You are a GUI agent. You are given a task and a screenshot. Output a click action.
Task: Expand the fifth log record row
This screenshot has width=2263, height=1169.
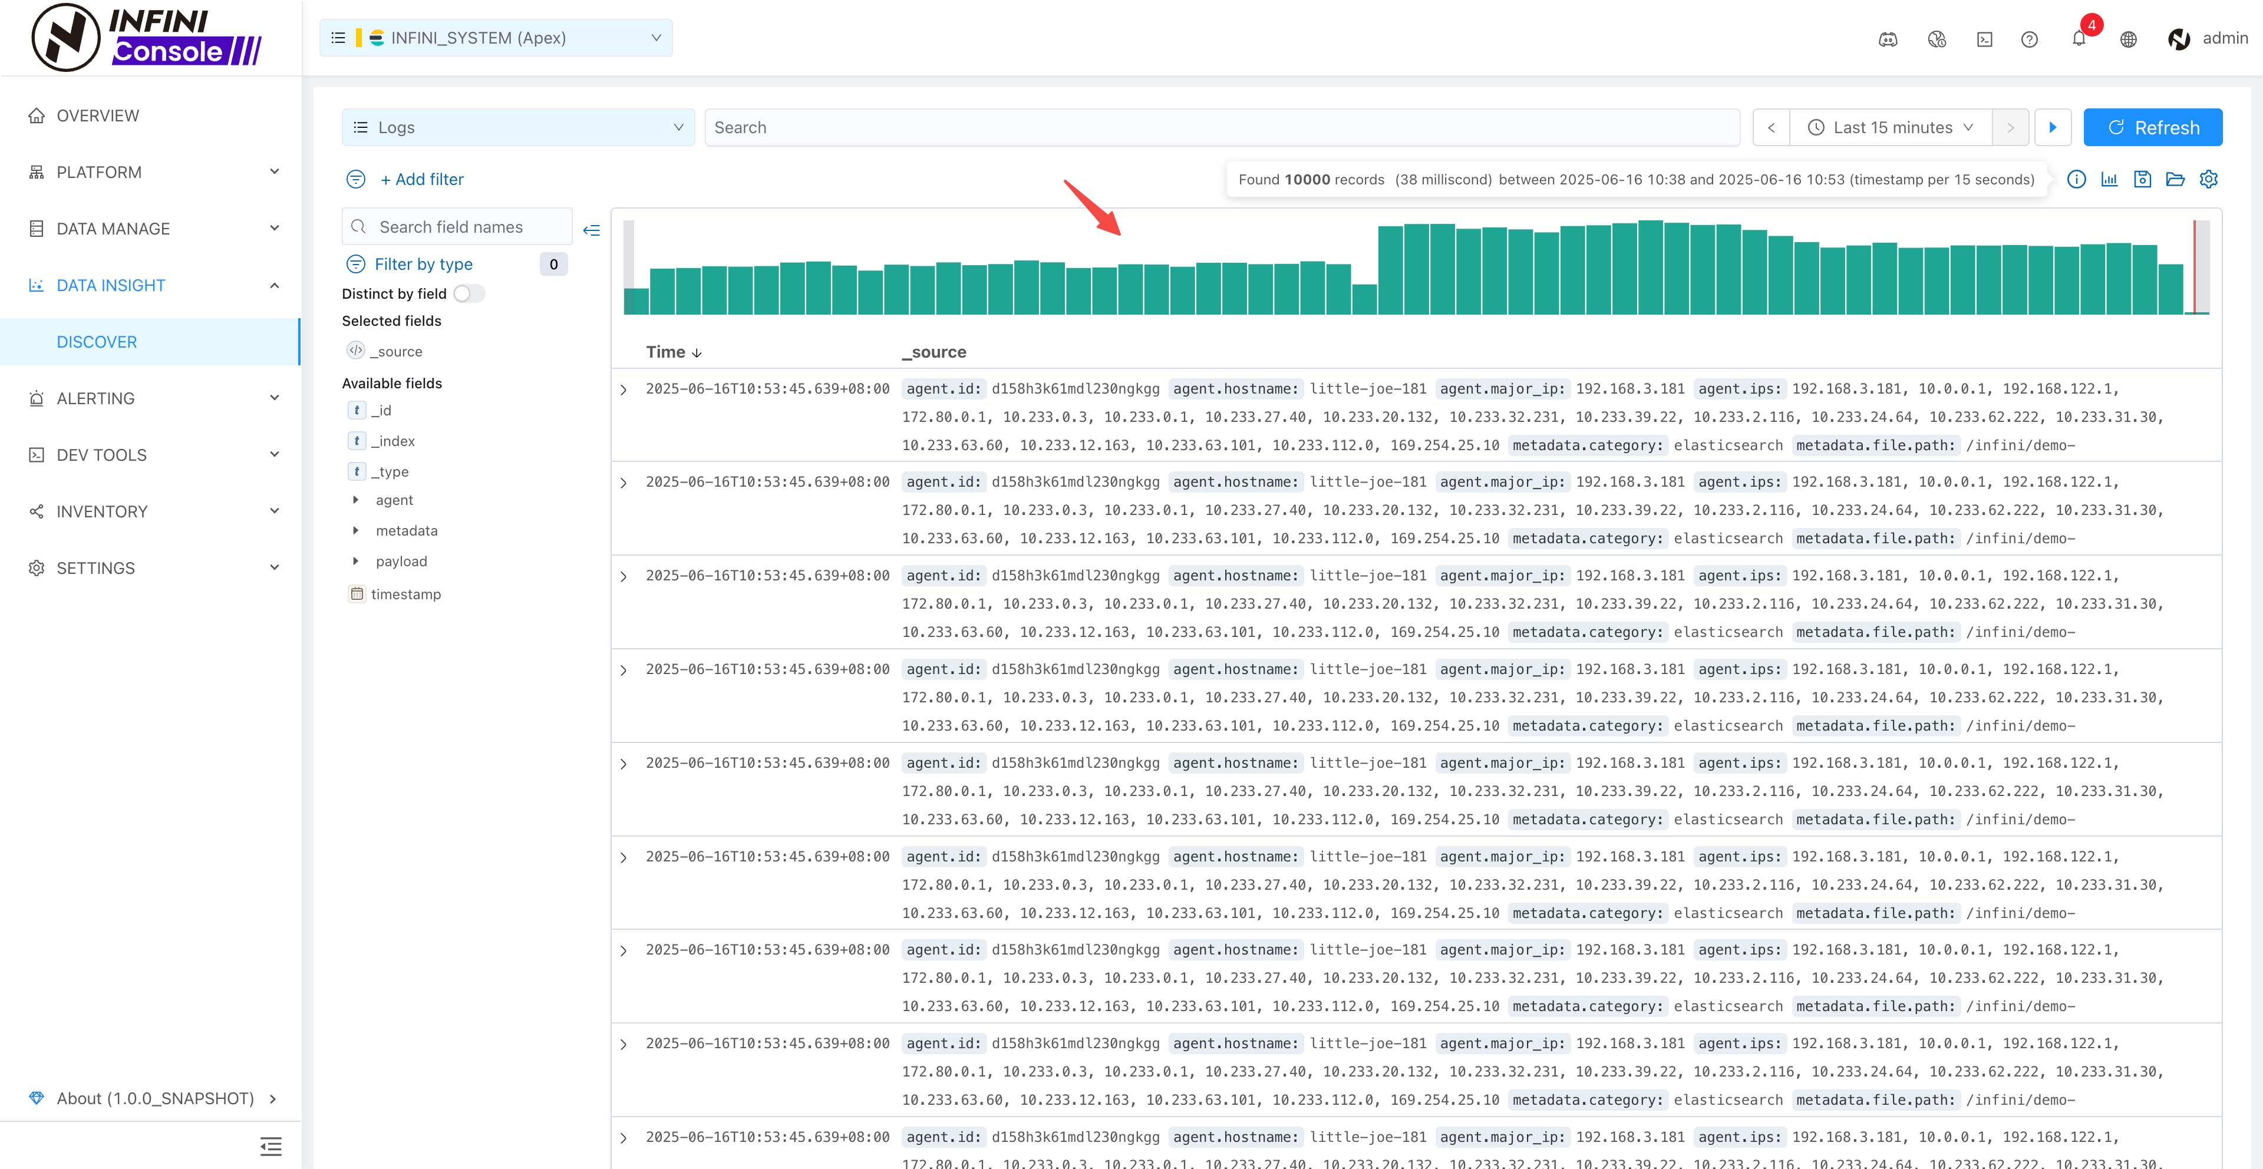(624, 764)
